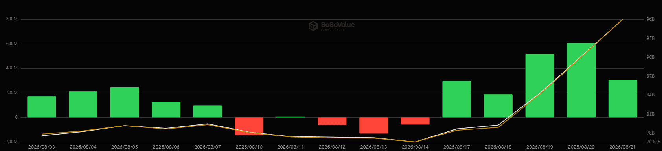
Task: Click the 2026/08/10 date label on axis
Action: 249,147
